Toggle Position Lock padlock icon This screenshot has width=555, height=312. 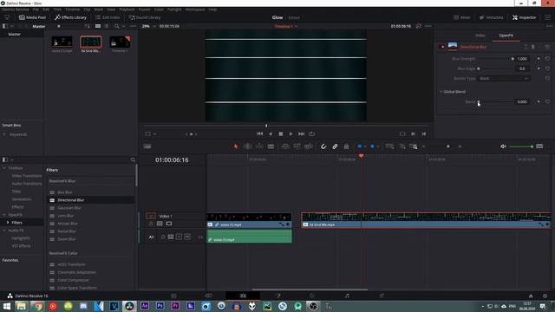(x=346, y=146)
